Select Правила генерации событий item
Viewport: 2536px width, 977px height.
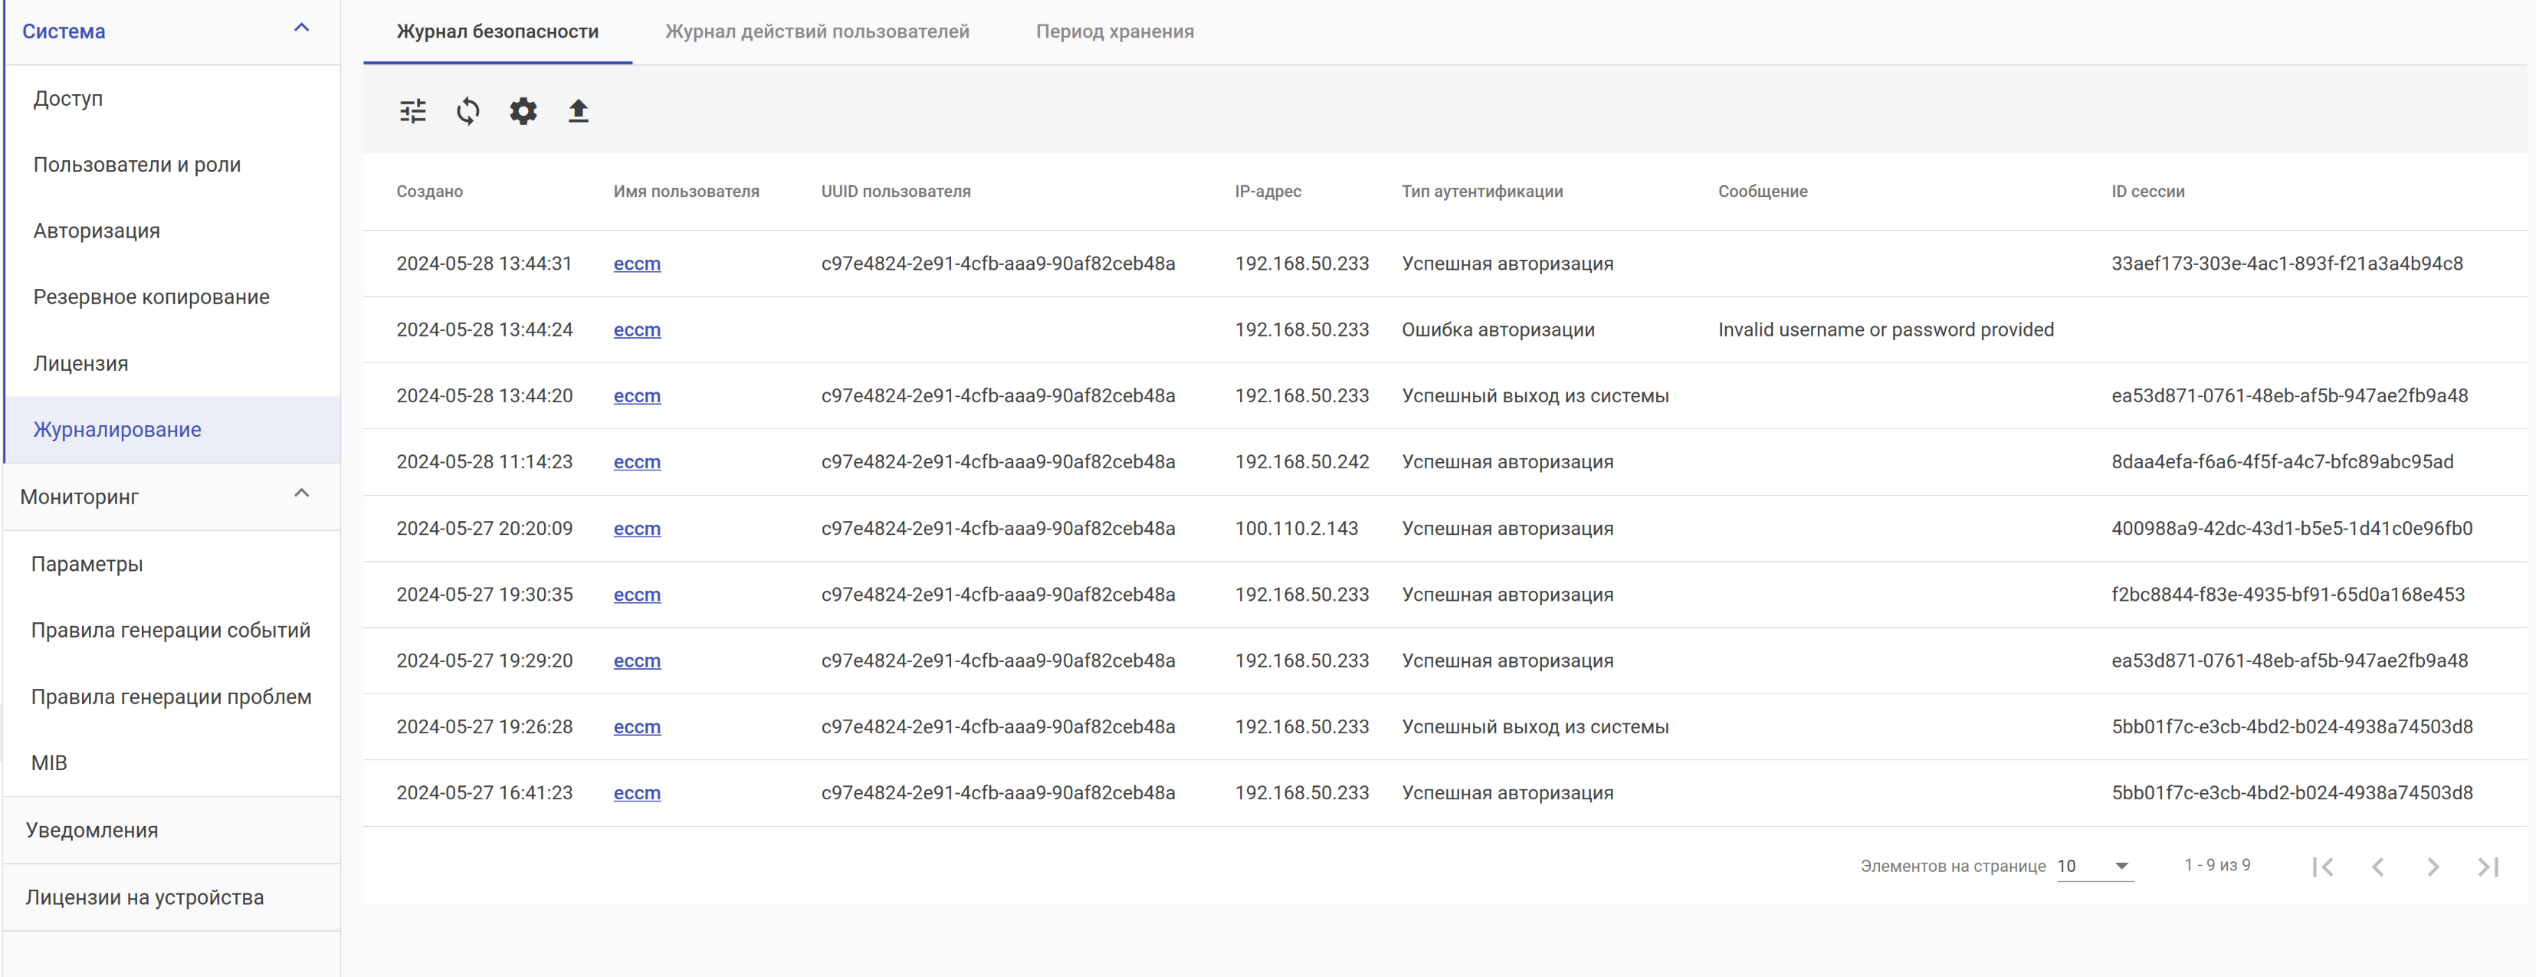point(170,630)
